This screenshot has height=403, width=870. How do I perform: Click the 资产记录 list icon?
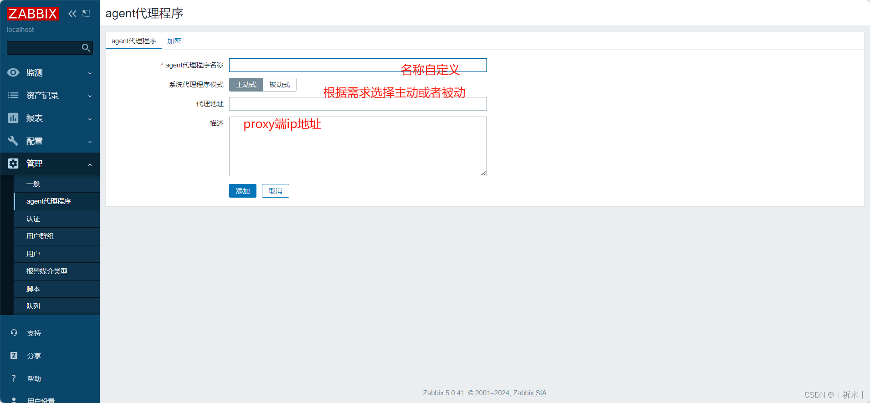coord(13,95)
